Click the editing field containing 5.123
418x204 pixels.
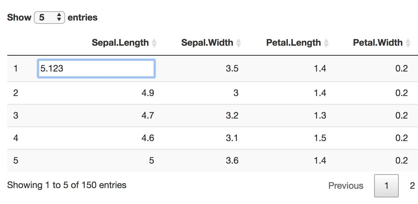[x=96, y=69]
